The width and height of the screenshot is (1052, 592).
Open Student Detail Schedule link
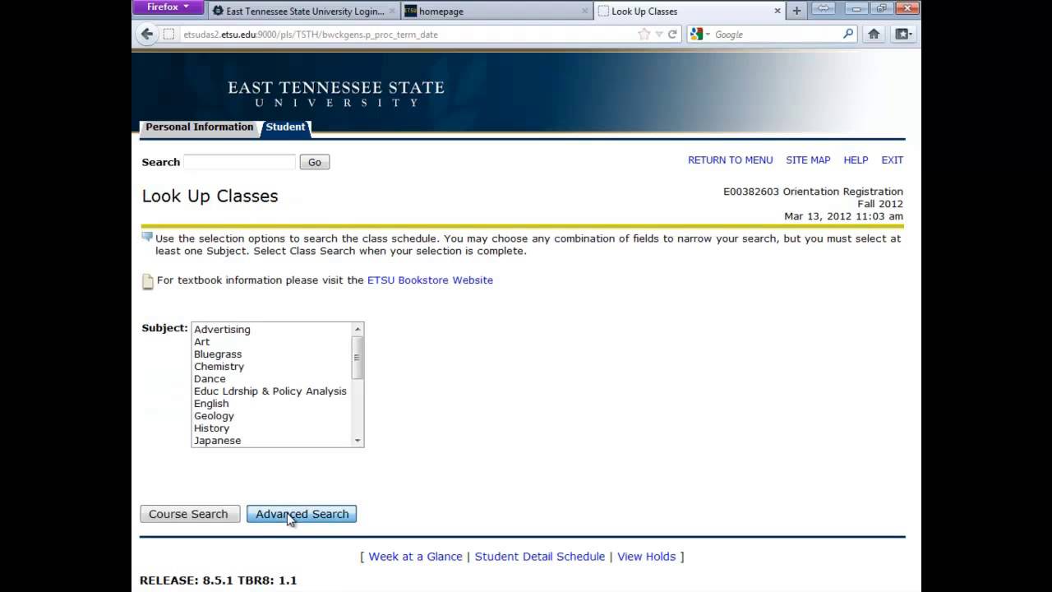pyautogui.click(x=540, y=557)
